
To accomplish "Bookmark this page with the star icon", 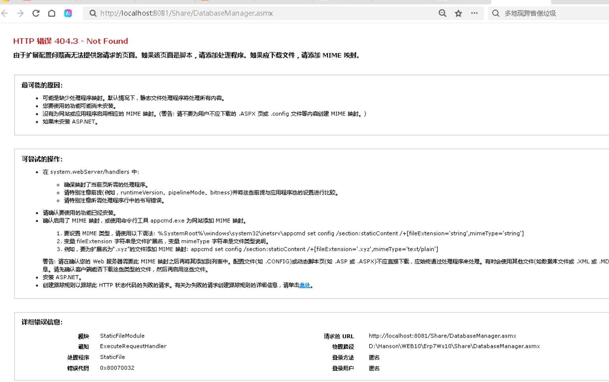I will [x=458, y=13].
